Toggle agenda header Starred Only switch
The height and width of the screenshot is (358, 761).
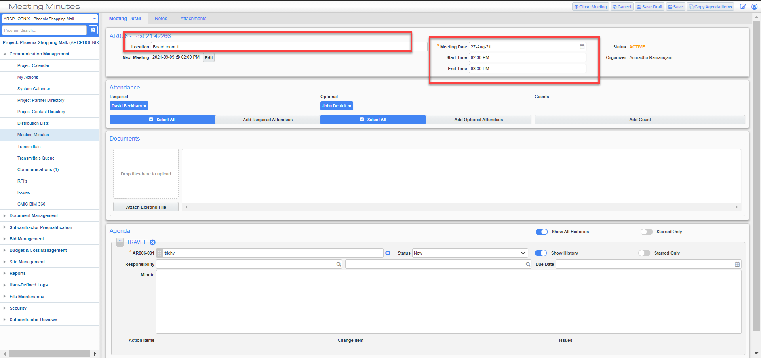(647, 232)
